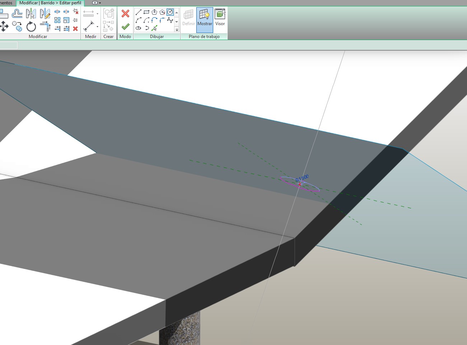Open the aligned dimension dropdown arrow
Viewport: 467px width, 345px height.
click(x=97, y=27)
